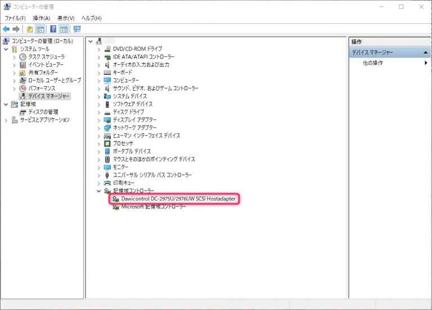The height and width of the screenshot is (310, 432).
Task: Click the キーボード device icon
Action: [x=107, y=73]
